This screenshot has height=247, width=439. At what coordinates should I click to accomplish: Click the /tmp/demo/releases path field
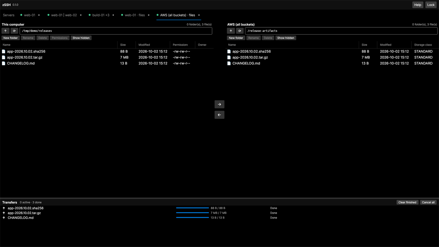coord(116,31)
